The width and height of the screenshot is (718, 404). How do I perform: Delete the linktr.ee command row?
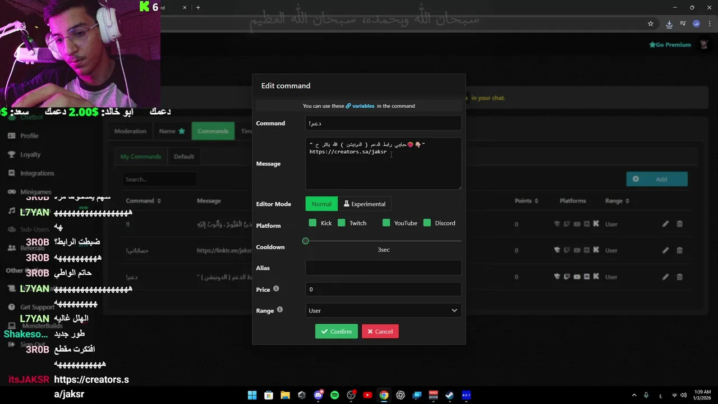point(679,250)
